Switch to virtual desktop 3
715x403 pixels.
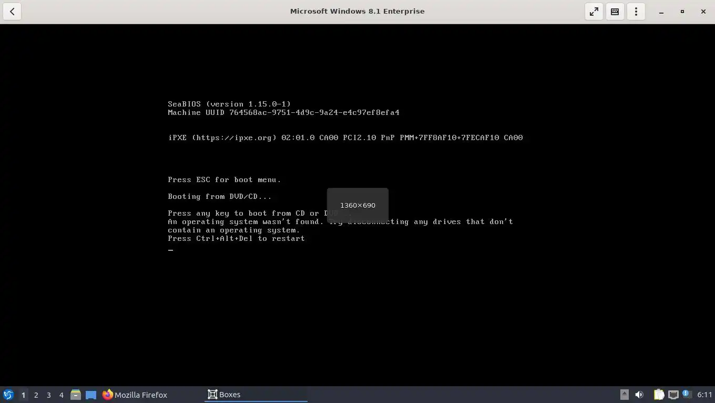coord(48,395)
